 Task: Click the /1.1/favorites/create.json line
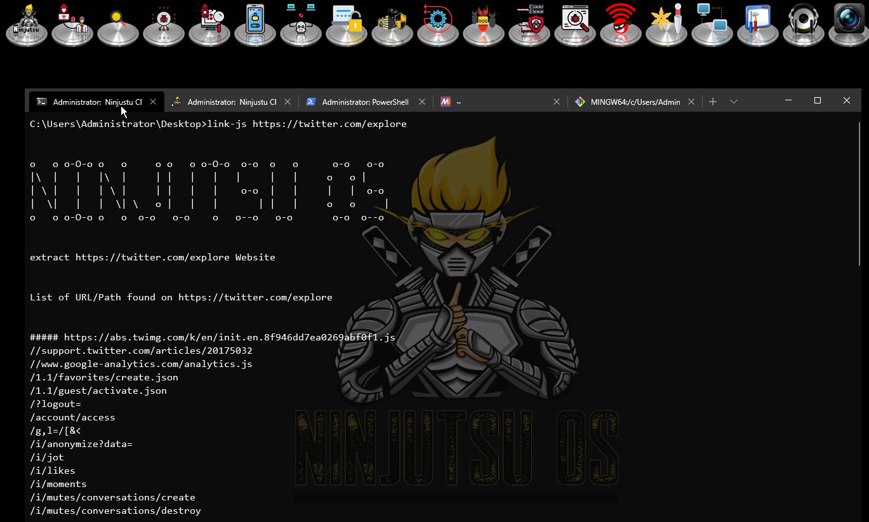[104, 377]
